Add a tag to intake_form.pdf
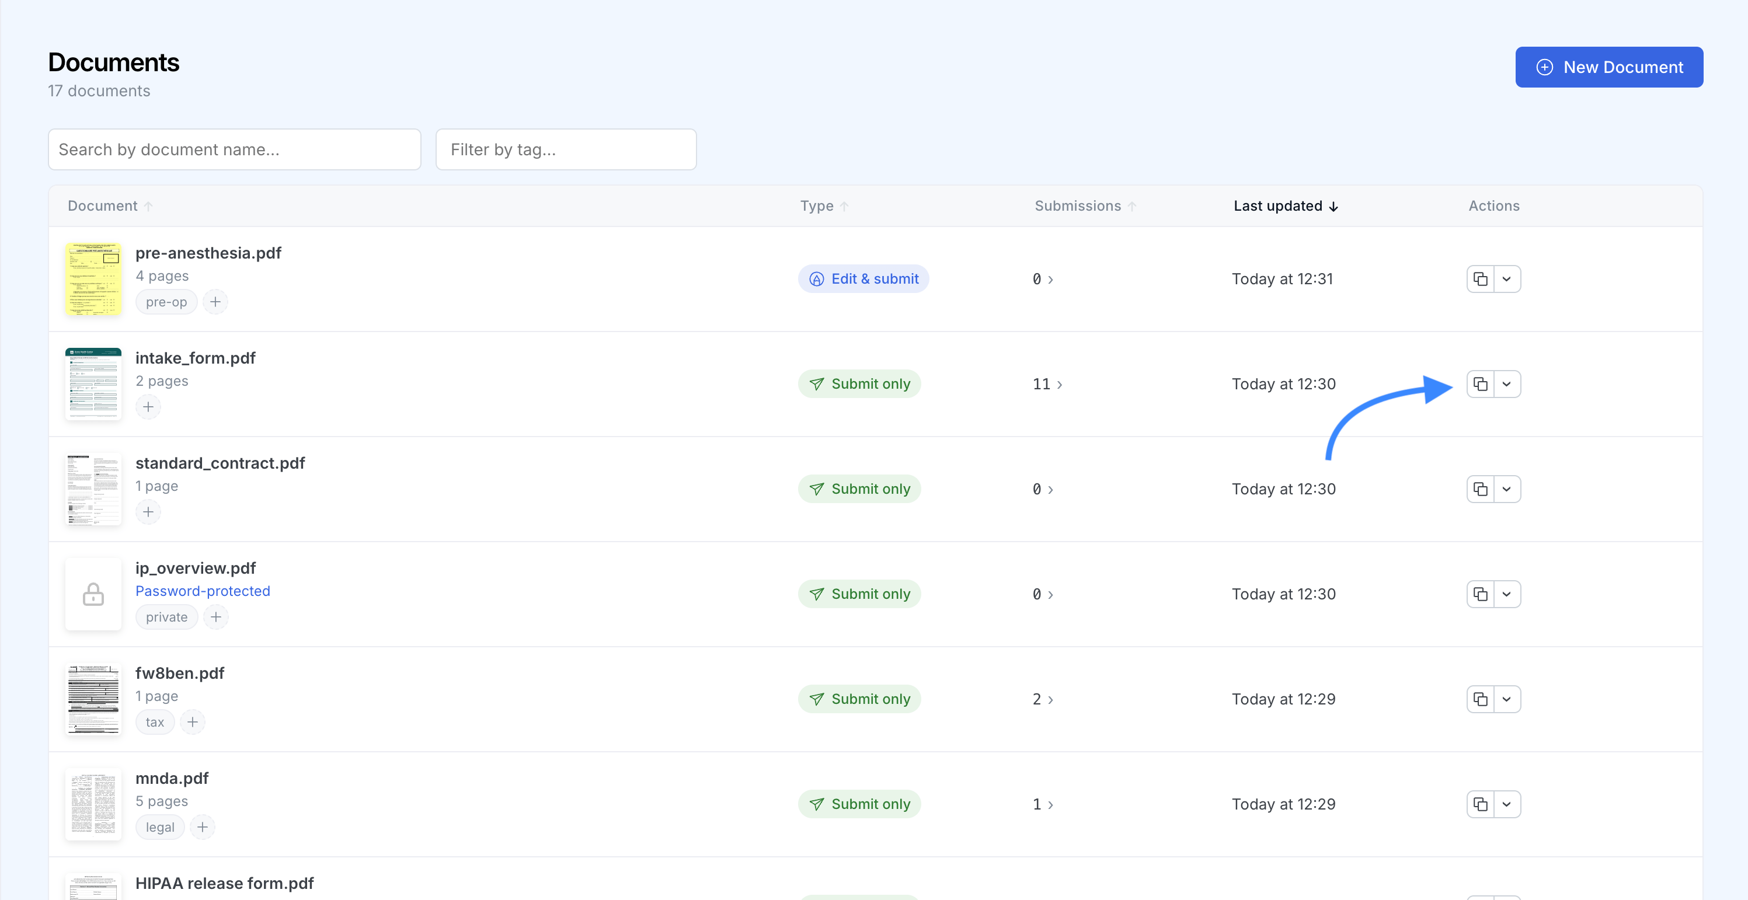Screen dimensions: 1748x900 (148, 407)
